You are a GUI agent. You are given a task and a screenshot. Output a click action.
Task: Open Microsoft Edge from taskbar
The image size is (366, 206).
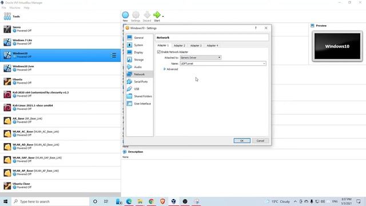click(x=129, y=201)
